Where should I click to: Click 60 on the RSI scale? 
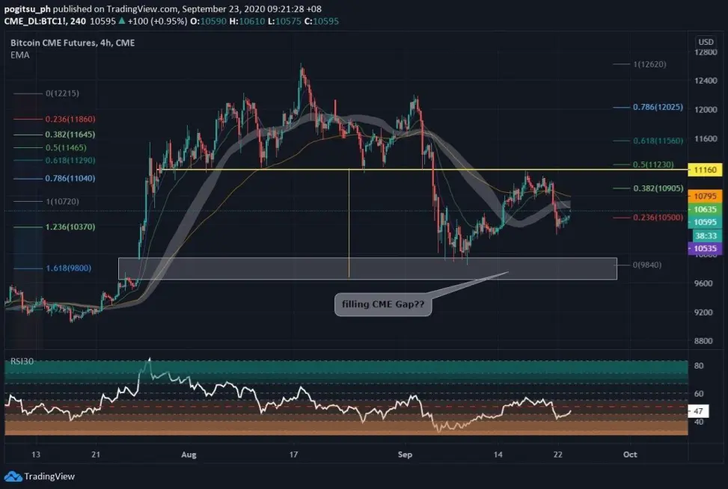[x=699, y=394]
